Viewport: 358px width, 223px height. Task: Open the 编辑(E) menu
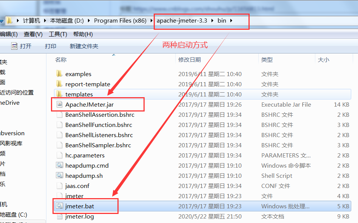click(9, 34)
